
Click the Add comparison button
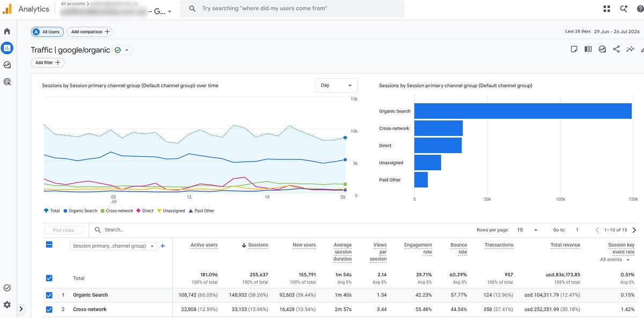point(90,32)
